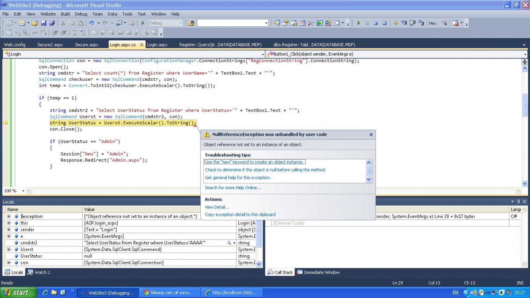Image resolution: width=530 pixels, height=298 pixels.
Task: Open the Build menu
Action: [x=65, y=14]
